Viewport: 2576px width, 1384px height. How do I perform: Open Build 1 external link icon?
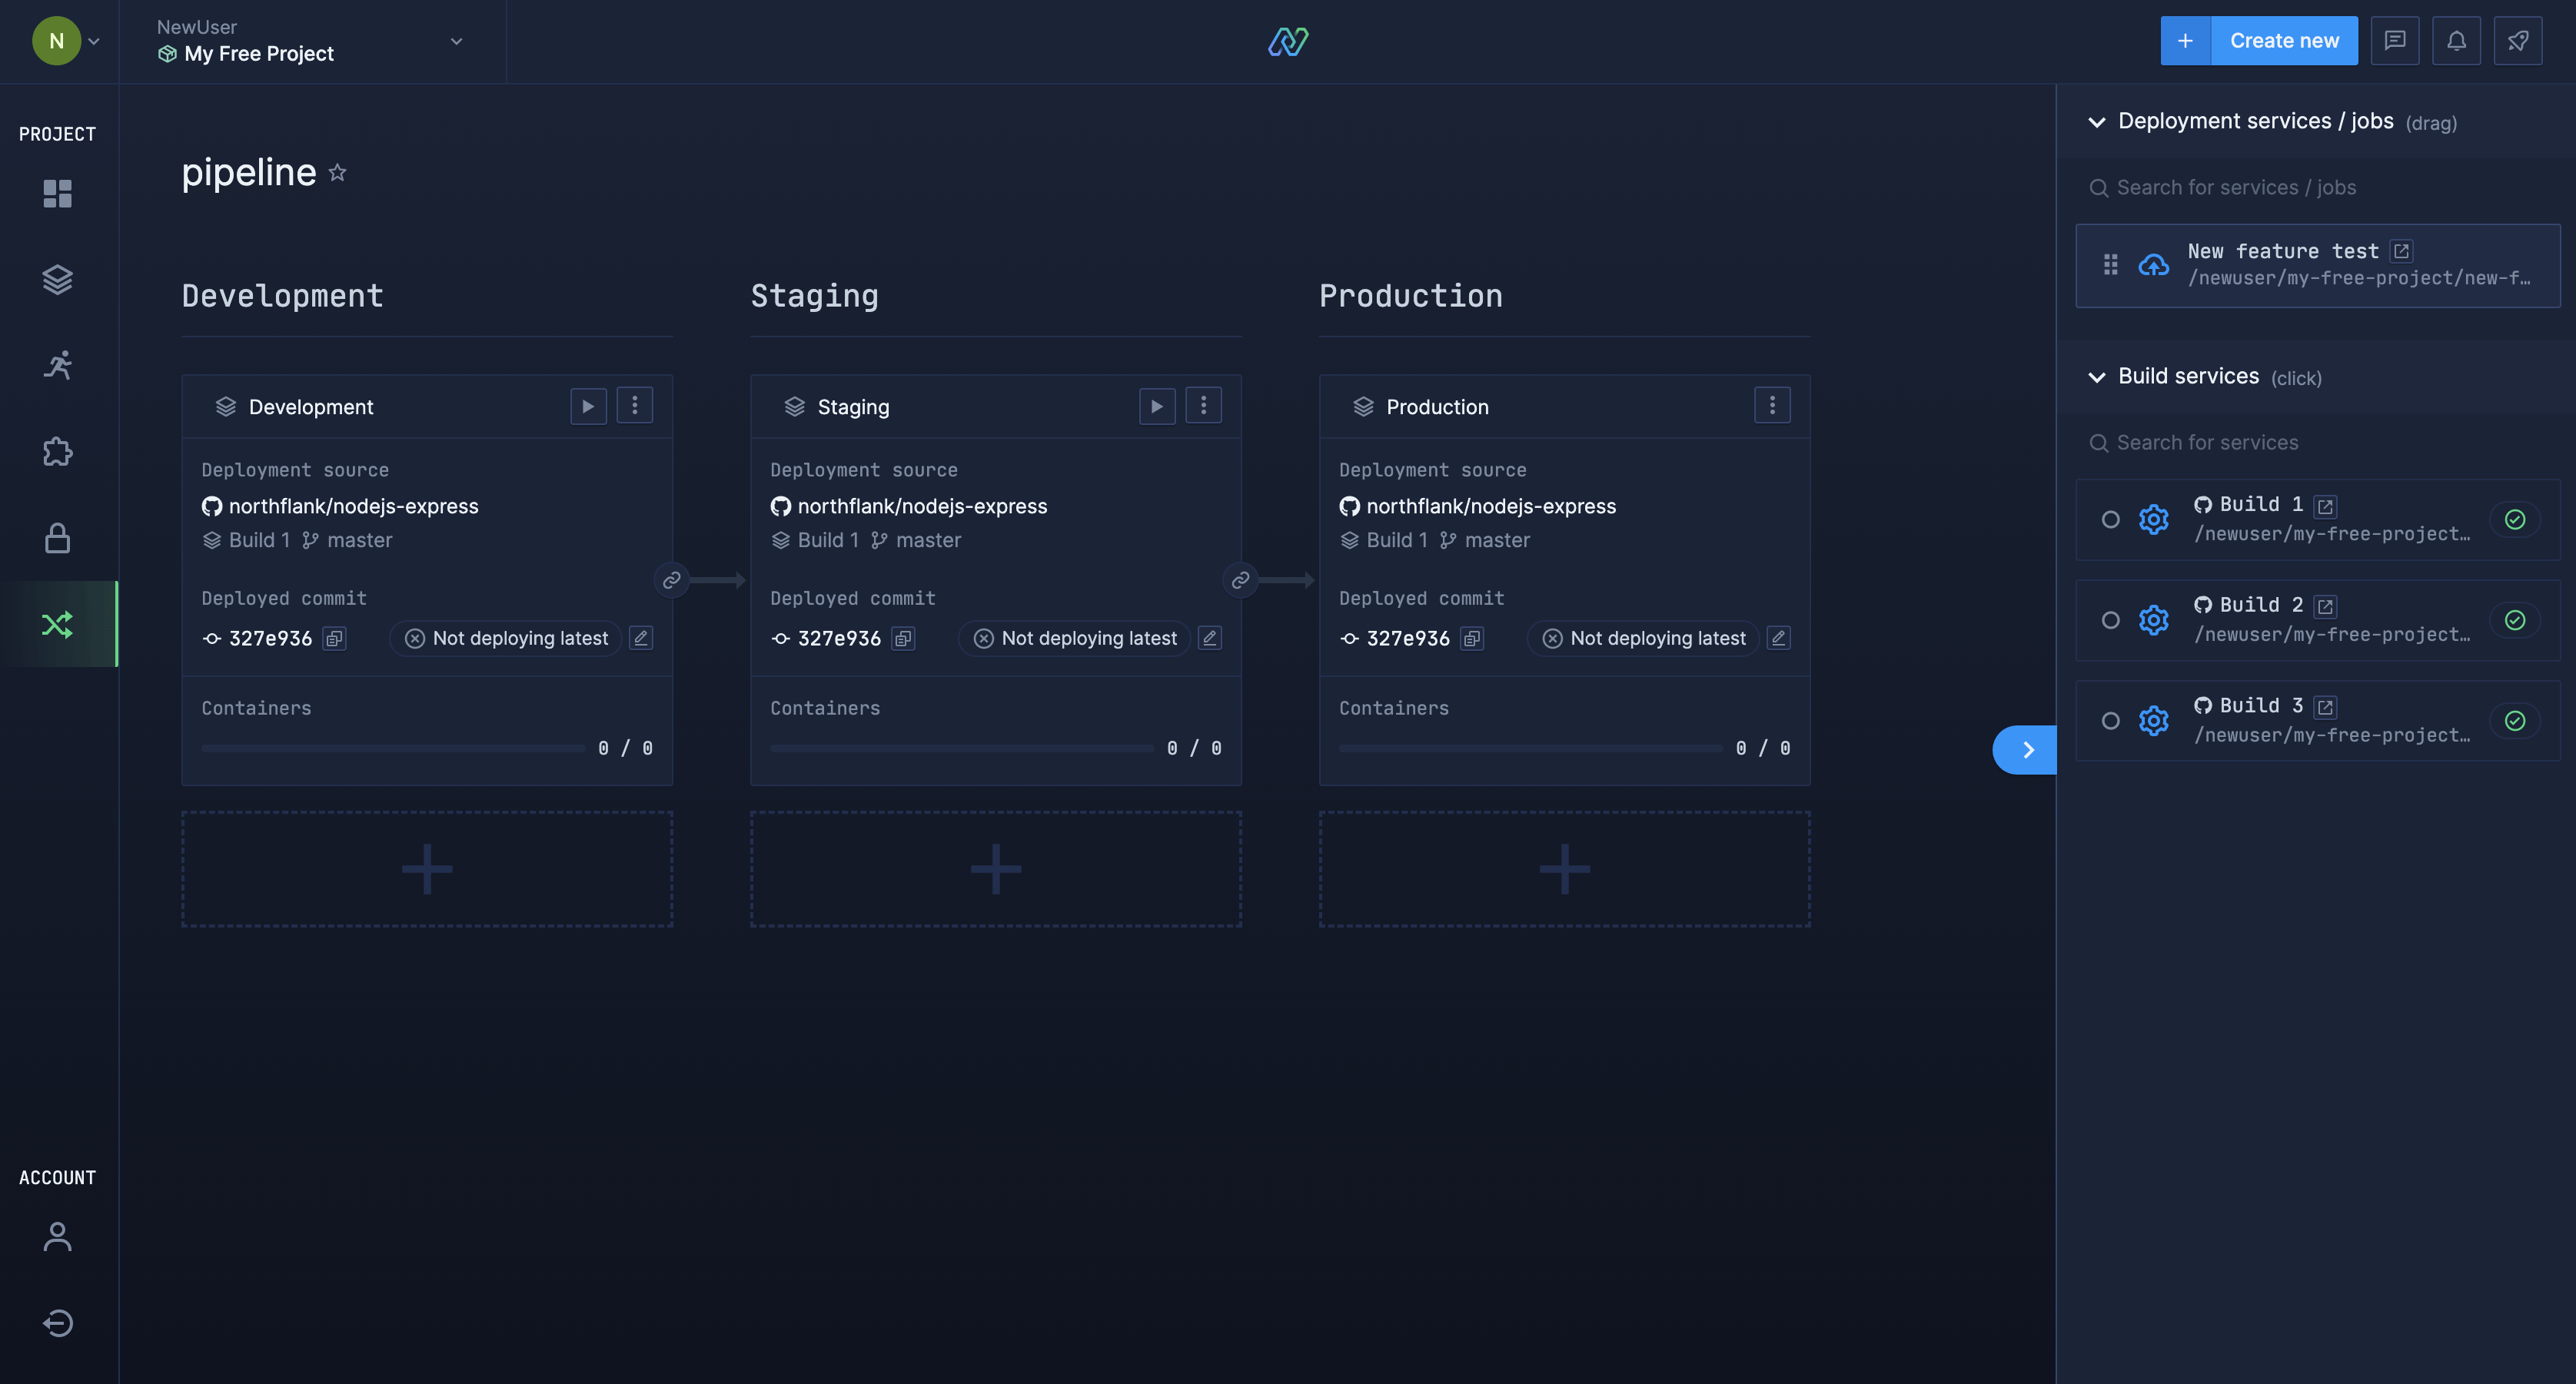pos(2326,506)
